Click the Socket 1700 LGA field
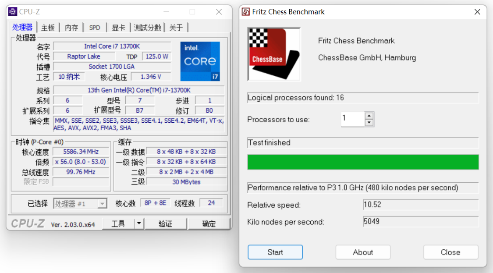This screenshot has width=493, height=273. click(112, 67)
